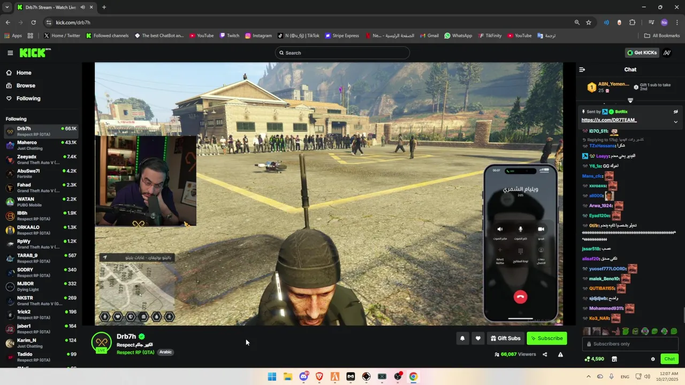Image resolution: width=685 pixels, height=385 pixels.
Task: Click the address bar showing kick.com/drb7h
Action: 310,22
